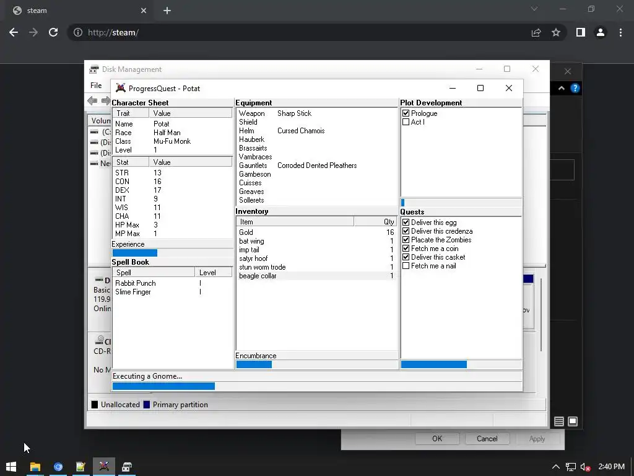Screen dimensions: 634x476
Task: Click the ProgressQuest taskbar icon
Action: pyautogui.click(x=104, y=467)
